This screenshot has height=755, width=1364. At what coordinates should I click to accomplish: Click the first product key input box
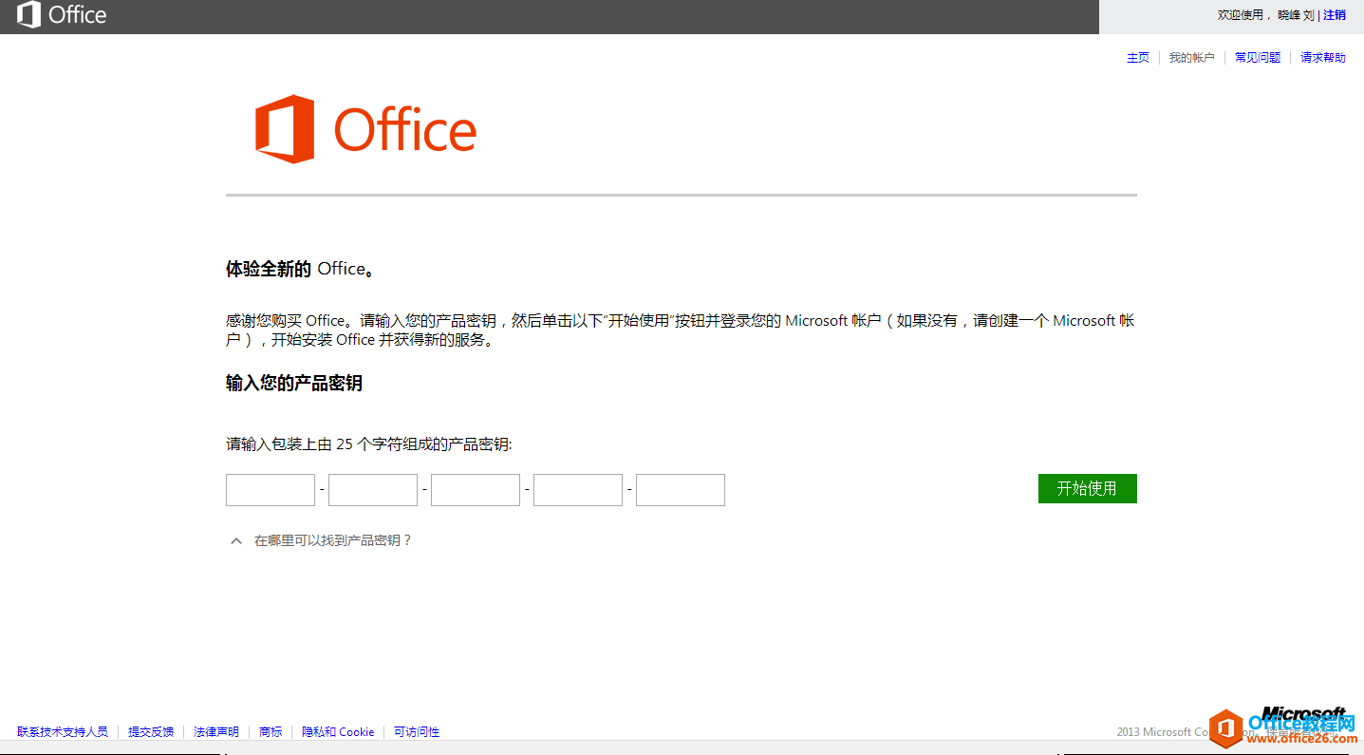point(270,489)
